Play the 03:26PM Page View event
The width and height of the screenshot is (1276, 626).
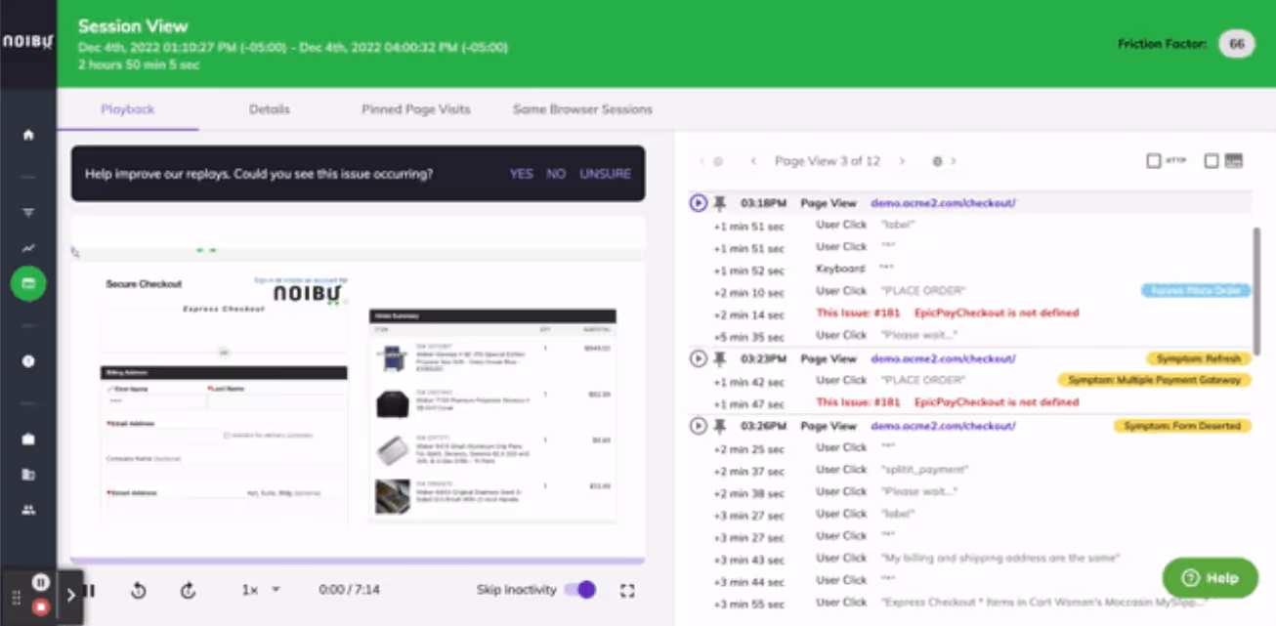698,426
